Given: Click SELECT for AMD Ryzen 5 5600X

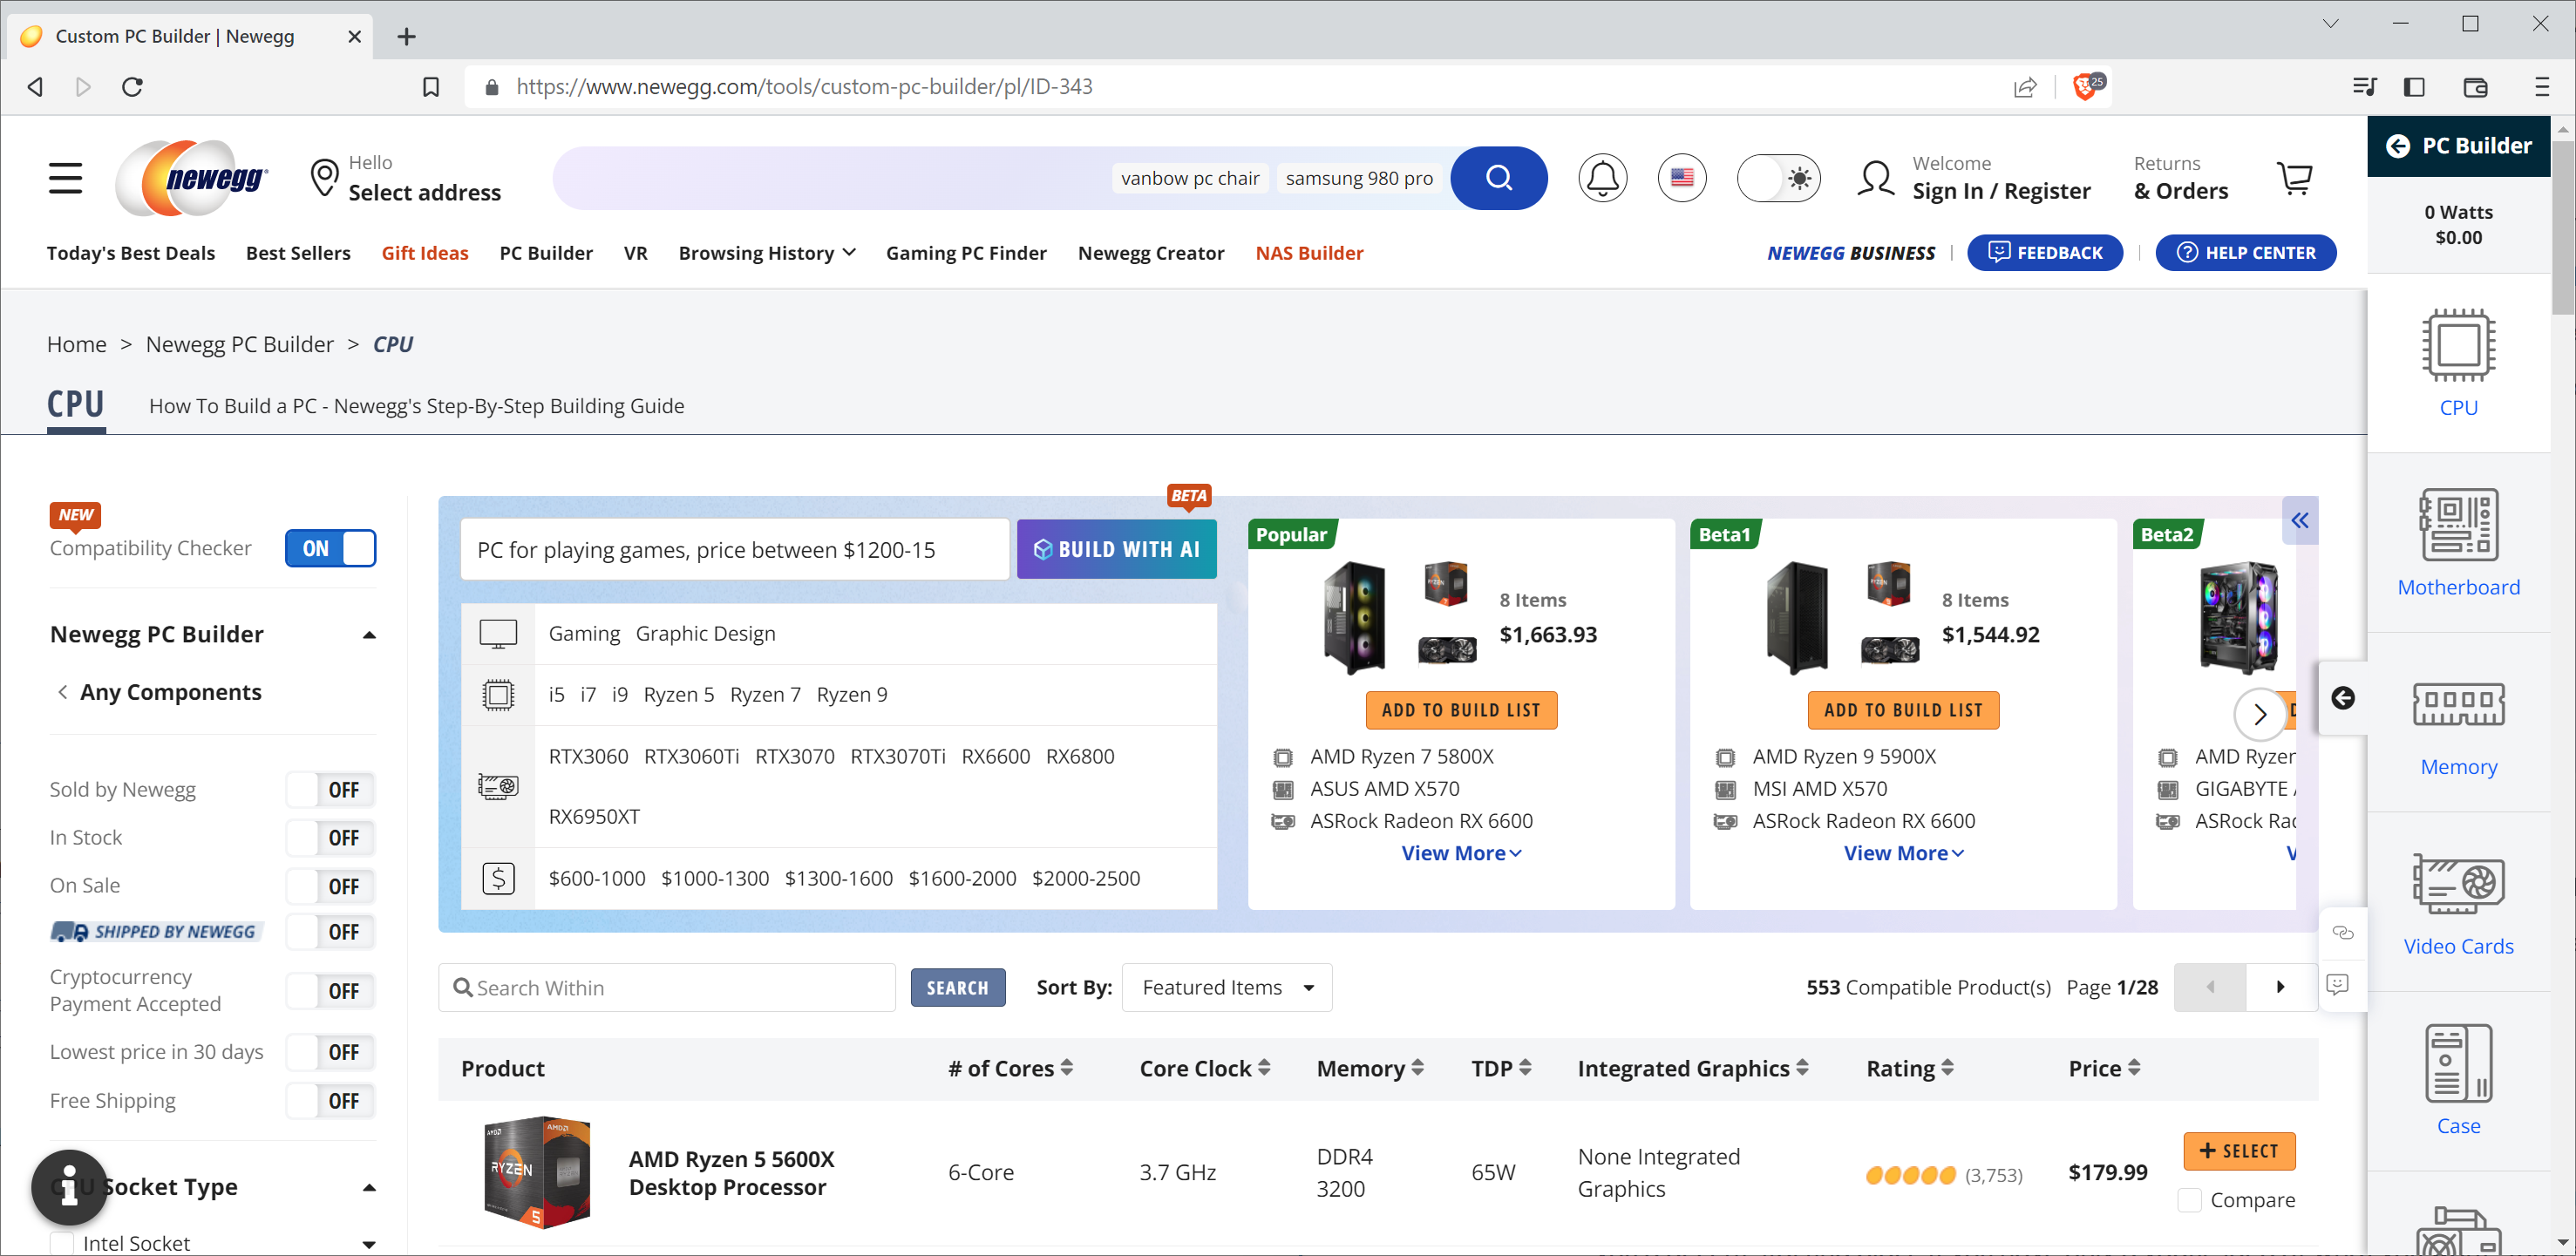Looking at the screenshot, I should click(x=2239, y=1151).
